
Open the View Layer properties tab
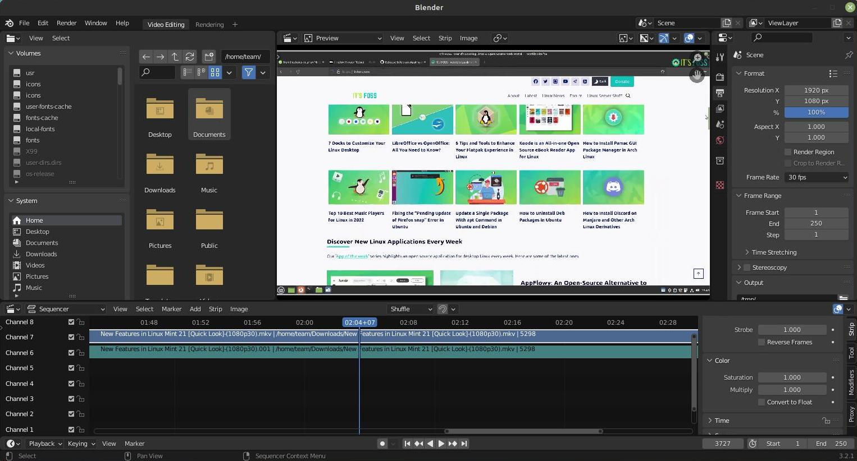(720, 108)
